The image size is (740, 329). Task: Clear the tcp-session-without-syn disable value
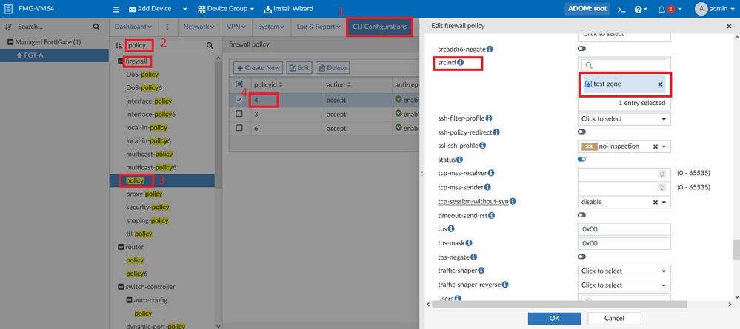click(x=655, y=202)
